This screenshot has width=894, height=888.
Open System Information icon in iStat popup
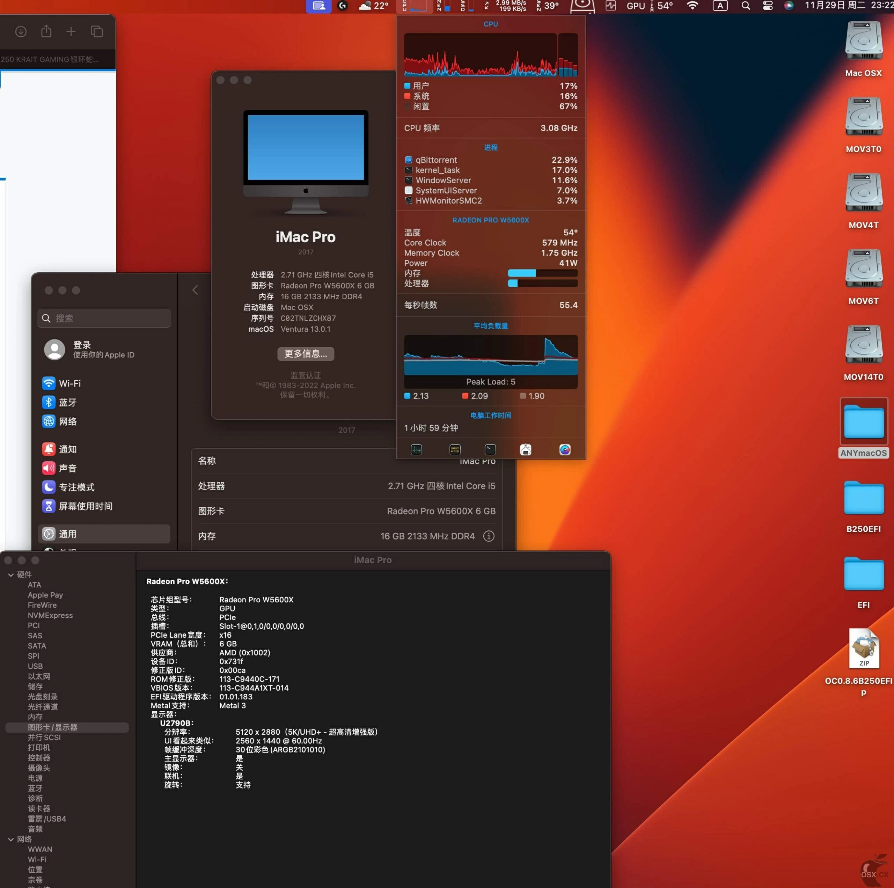coord(526,449)
